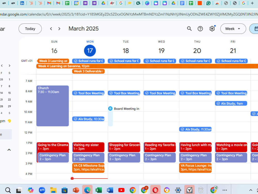The image size is (258, 194).
Task: Open Excel from the taskbar
Action: point(99,190)
